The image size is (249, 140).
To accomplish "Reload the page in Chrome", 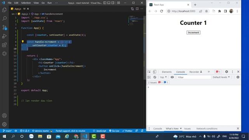I will (x=161, y=11).
